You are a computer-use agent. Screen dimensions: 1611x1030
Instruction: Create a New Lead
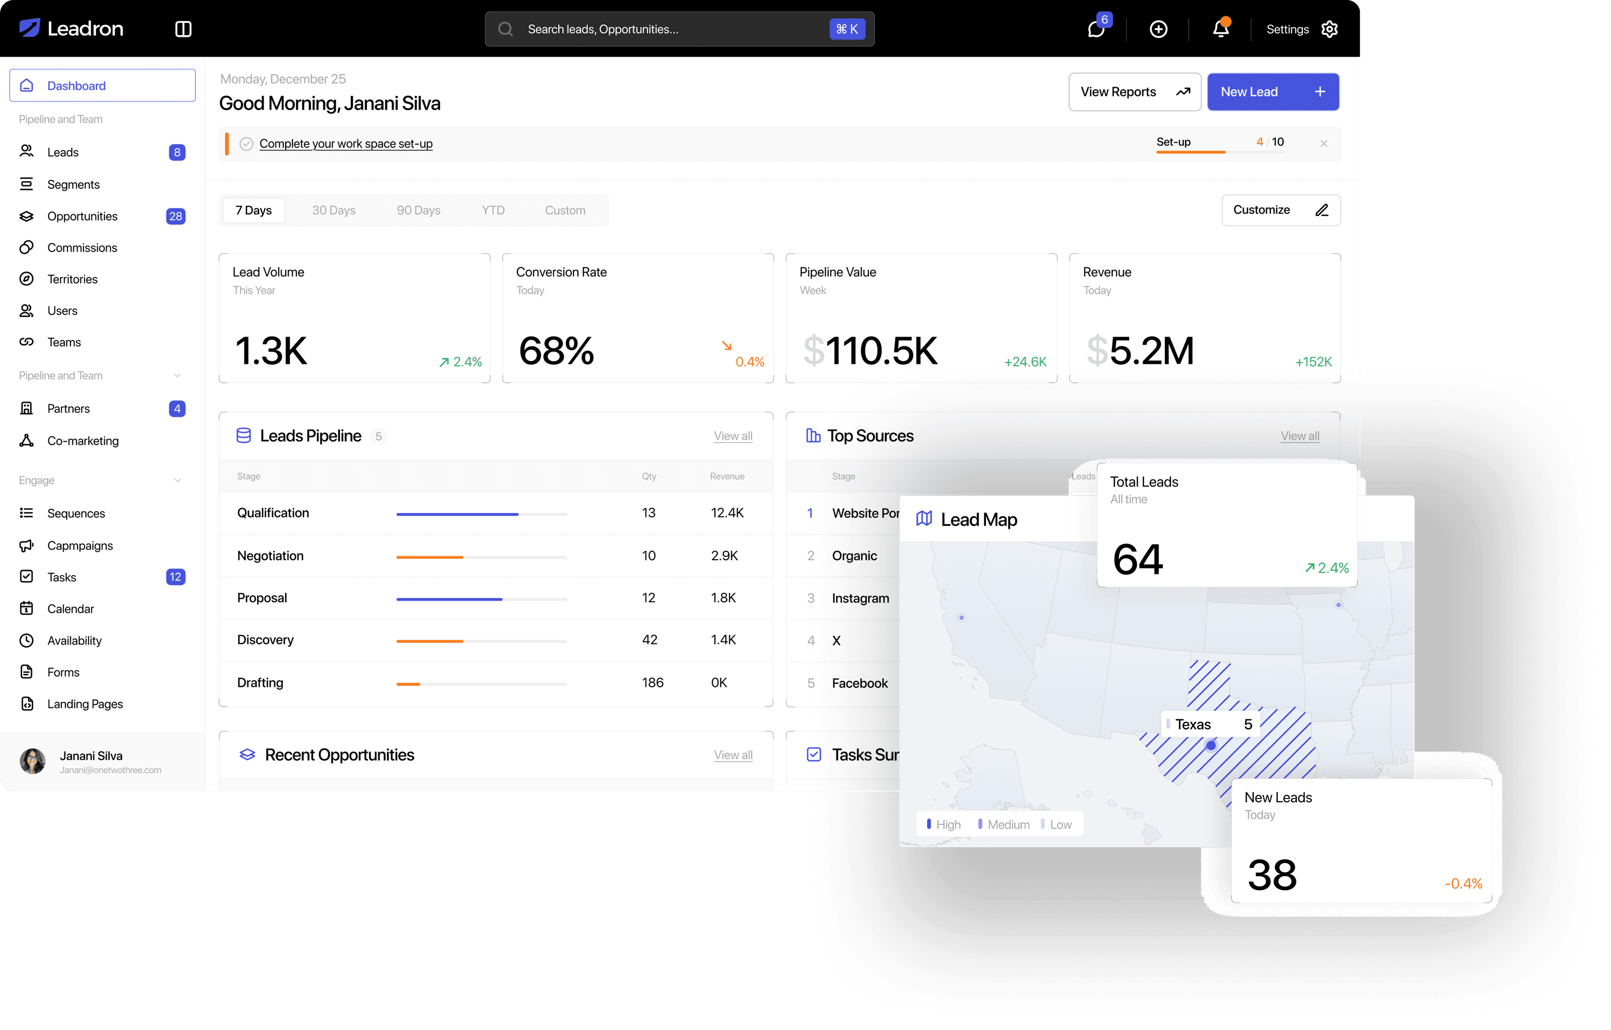(x=1273, y=92)
